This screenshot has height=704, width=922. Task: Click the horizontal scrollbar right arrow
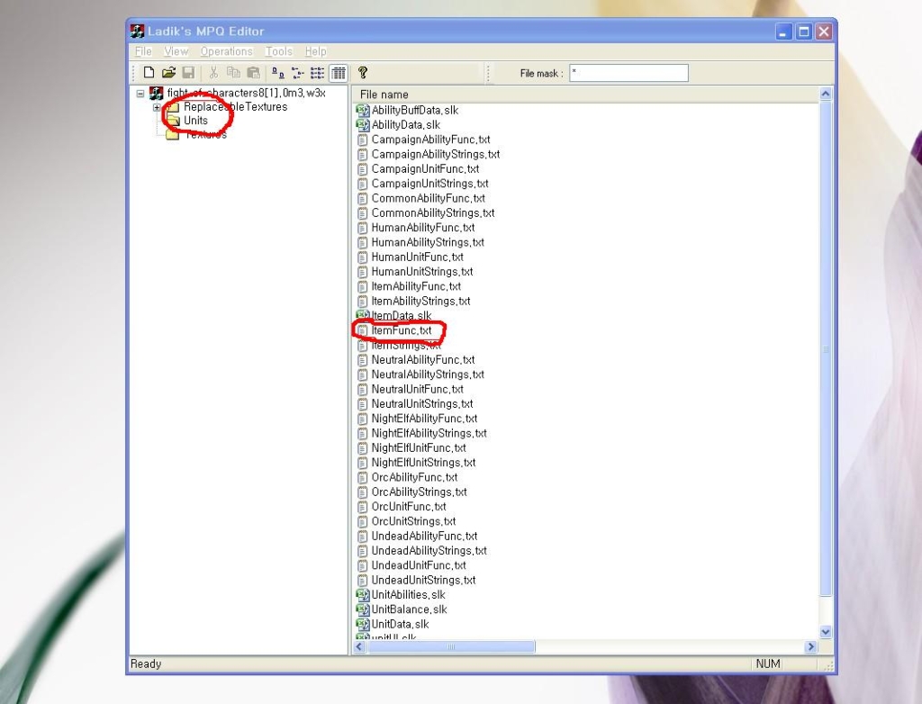point(811,646)
